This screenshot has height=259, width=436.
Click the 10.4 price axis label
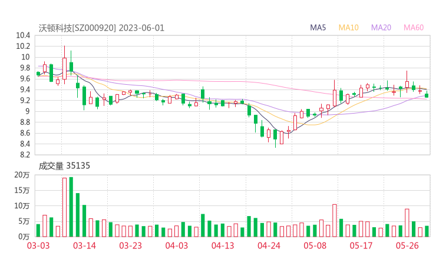point(23,35)
